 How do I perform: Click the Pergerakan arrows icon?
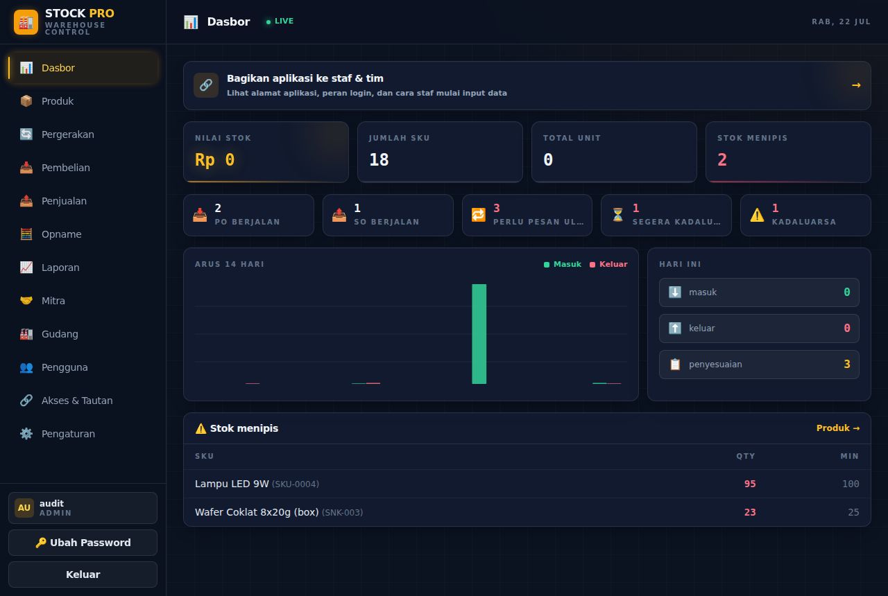pos(26,134)
